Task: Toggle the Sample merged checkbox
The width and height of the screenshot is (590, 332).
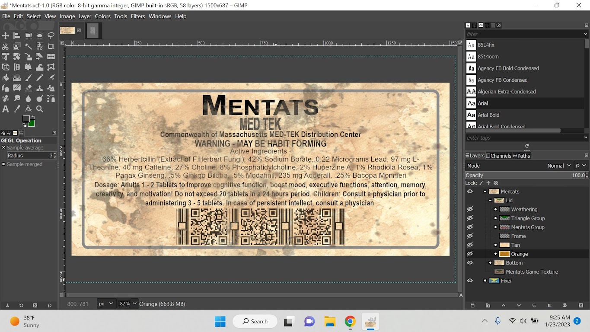Action: (3, 164)
